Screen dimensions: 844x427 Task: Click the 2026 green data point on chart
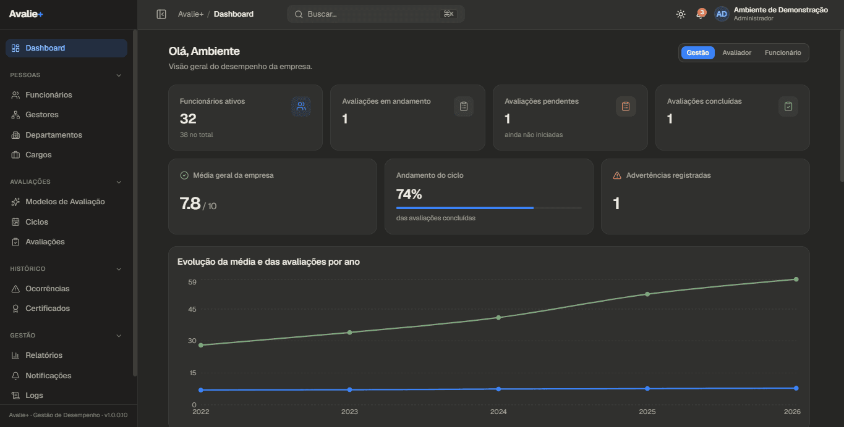coord(796,280)
